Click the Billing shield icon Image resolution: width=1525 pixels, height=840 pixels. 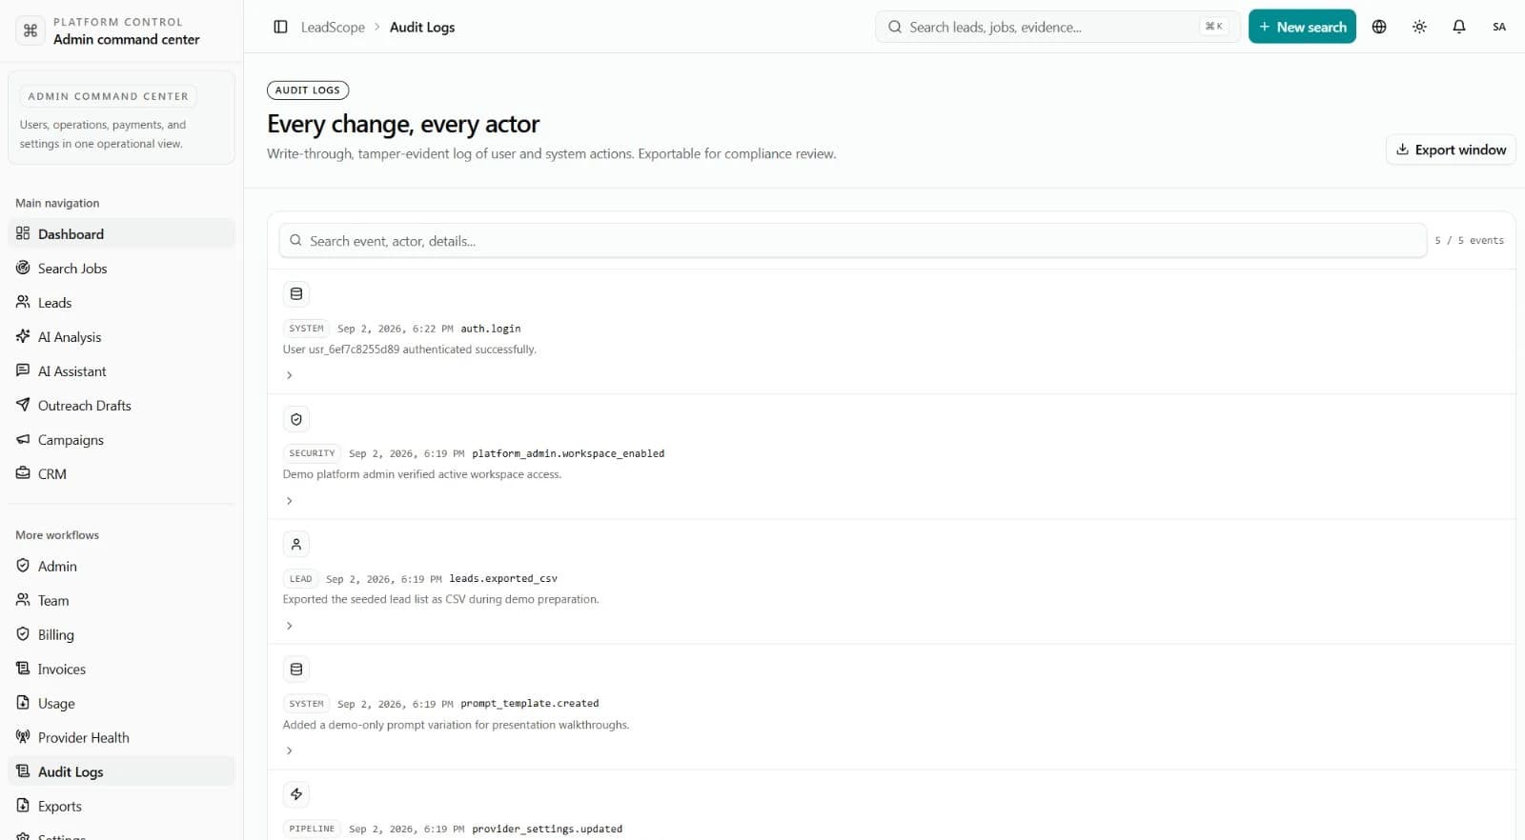pyautogui.click(x=23, y=634)
